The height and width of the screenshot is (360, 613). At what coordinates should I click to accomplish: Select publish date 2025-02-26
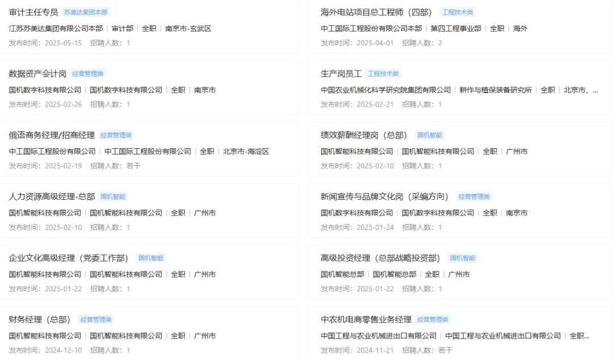64,104
